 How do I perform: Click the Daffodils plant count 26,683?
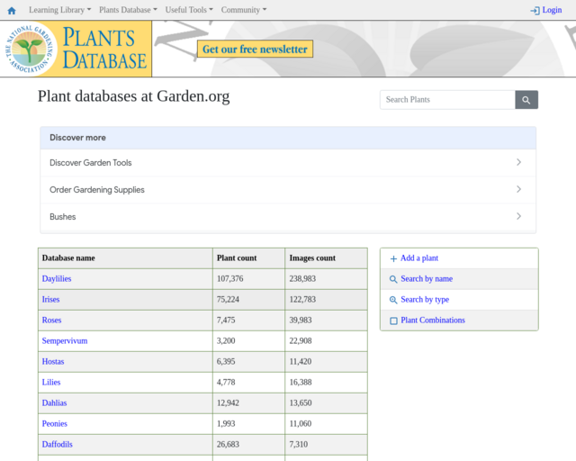coord(228,444)
